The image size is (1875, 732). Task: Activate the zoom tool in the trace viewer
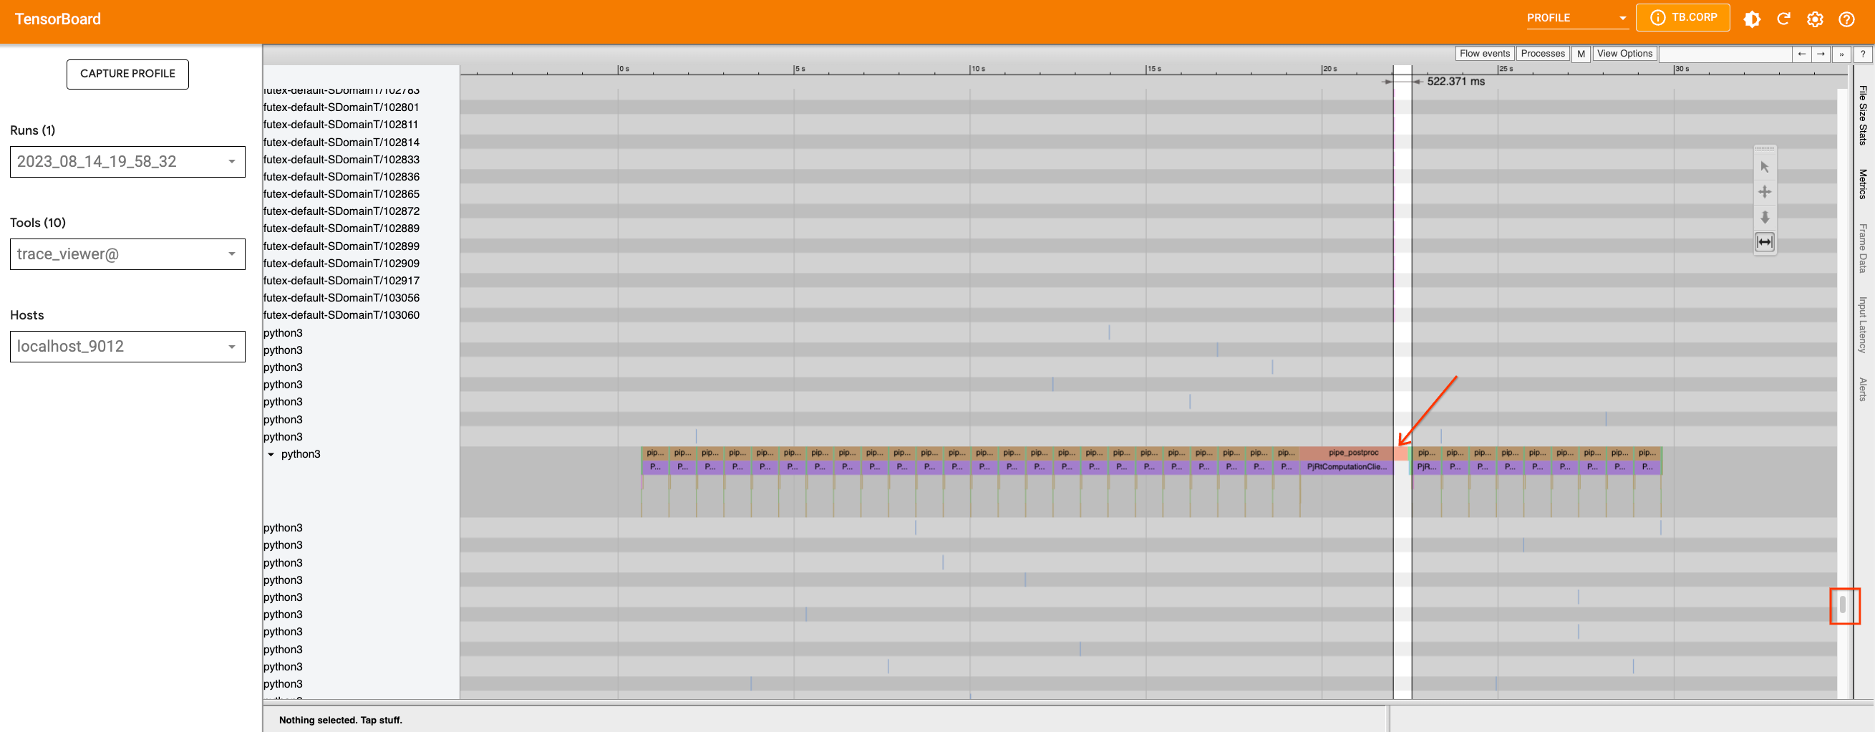click(x=1764, y=217)
